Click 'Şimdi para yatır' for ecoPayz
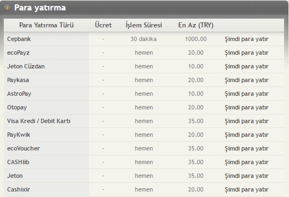289x197 pixels. pos(247,53)
